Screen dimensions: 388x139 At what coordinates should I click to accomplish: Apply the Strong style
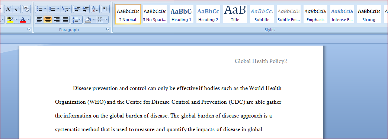(x=369, y=14)
